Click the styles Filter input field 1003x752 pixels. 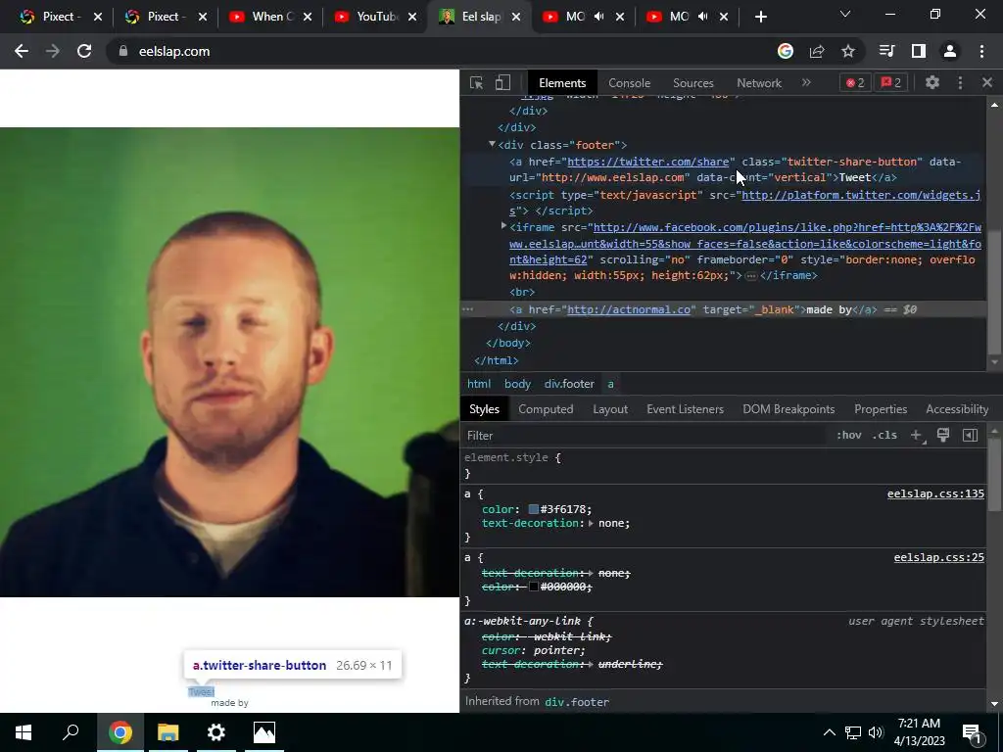pos(643,436)
